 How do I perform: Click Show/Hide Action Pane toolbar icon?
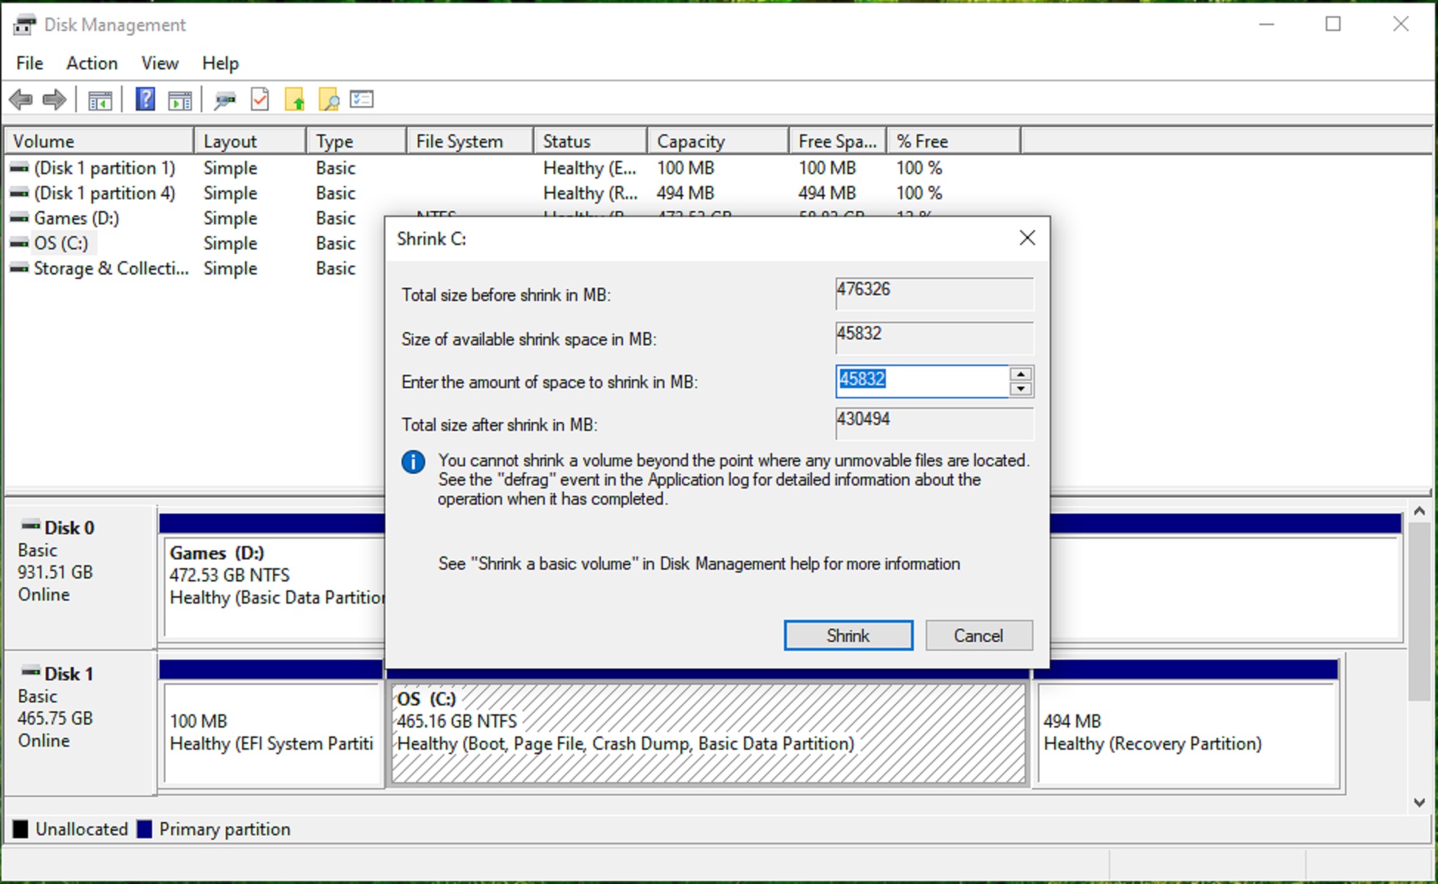pos(179,100)
